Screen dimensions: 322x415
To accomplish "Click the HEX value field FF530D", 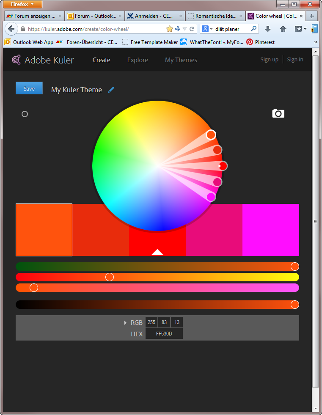I will click(x=164, y=334).
